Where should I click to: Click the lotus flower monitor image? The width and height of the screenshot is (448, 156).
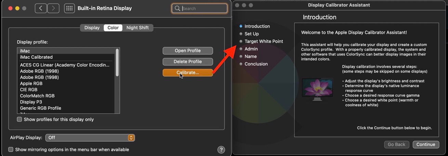[317, 89]
